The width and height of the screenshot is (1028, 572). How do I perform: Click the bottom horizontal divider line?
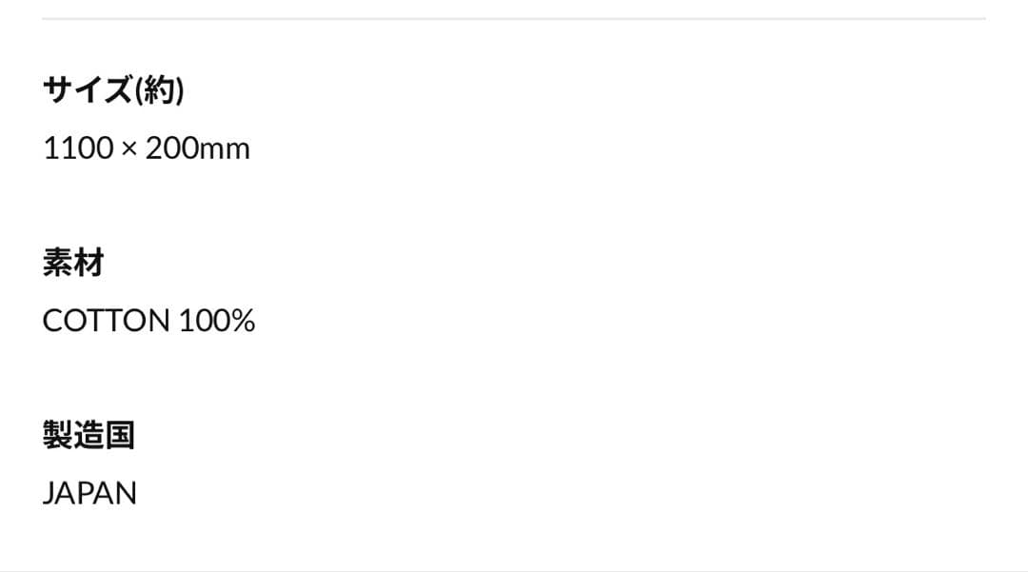tap(514, 570)
